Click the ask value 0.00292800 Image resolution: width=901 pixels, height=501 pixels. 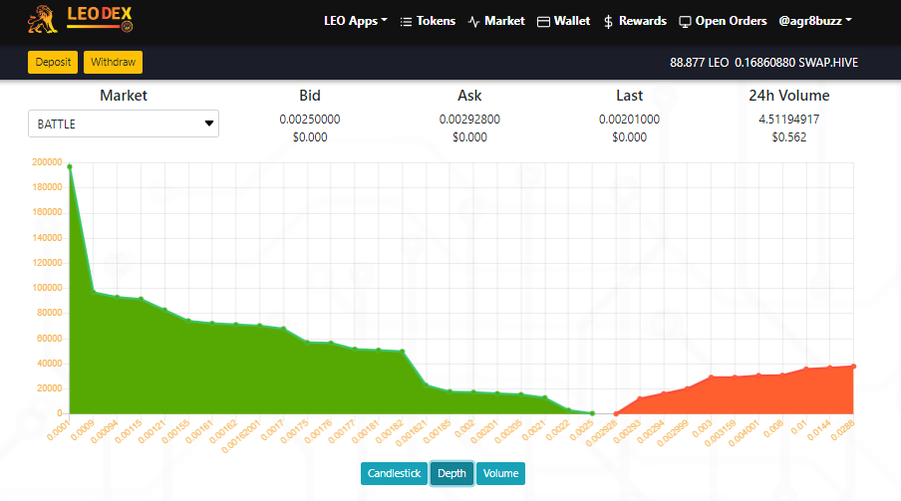coord(469,119)
